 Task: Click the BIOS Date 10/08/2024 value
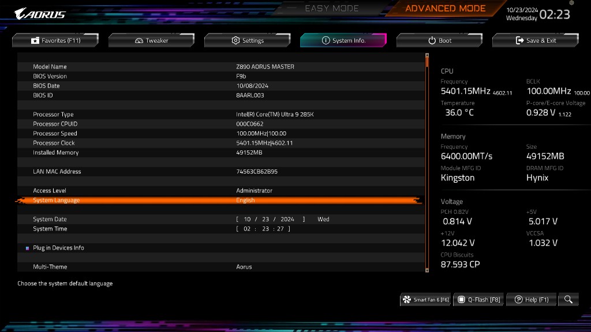(252, 86)
